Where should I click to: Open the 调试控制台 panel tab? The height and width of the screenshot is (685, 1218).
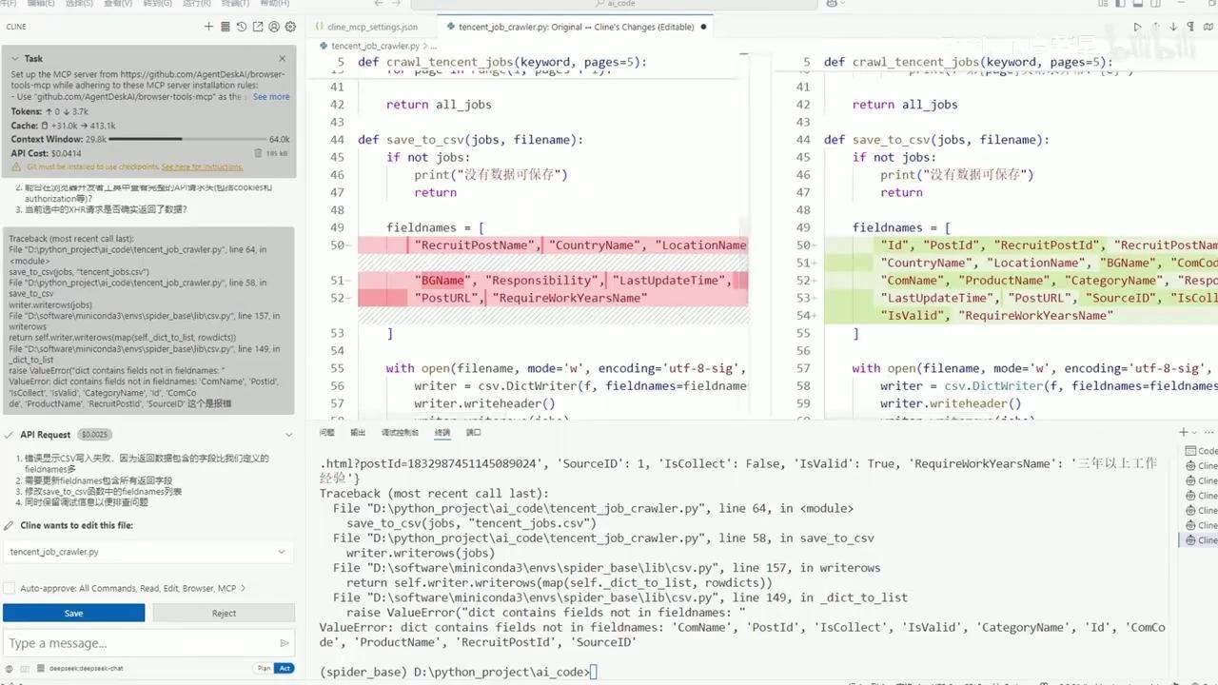coord(400,431)
